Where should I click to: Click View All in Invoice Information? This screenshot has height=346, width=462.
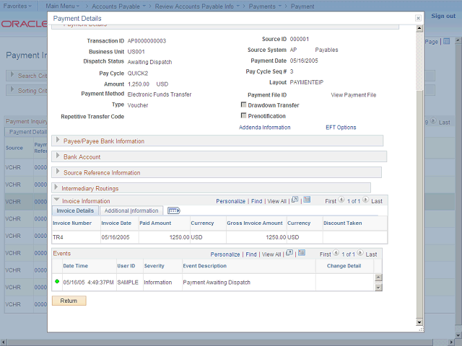pos(276,201)
